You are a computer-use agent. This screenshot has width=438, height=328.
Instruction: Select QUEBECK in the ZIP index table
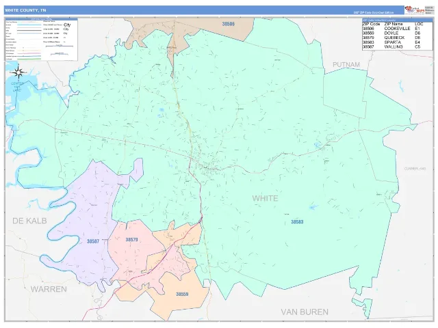pos(394,38)
